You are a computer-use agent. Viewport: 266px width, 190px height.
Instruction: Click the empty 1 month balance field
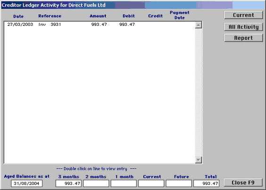(x=124, y=183)
